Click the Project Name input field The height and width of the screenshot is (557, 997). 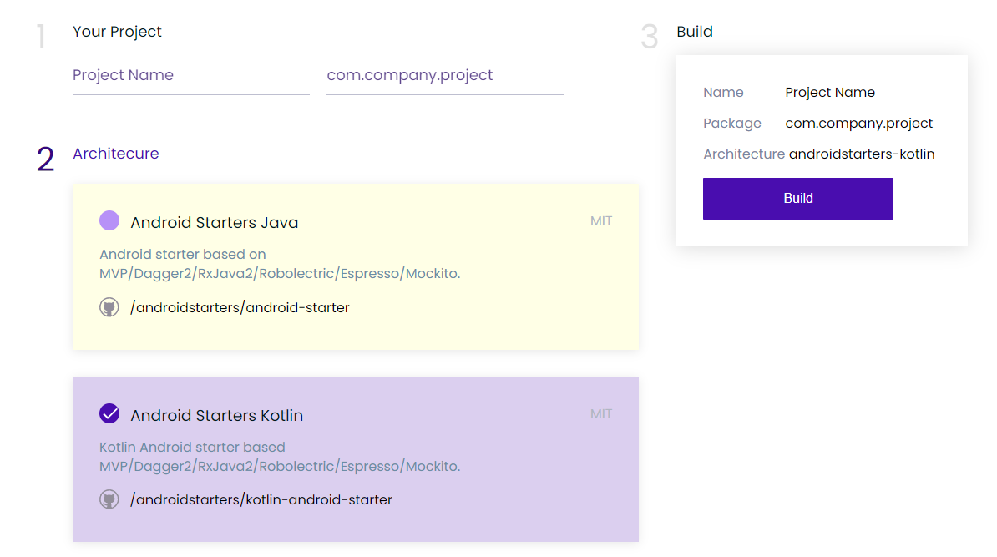pos(190,75)
